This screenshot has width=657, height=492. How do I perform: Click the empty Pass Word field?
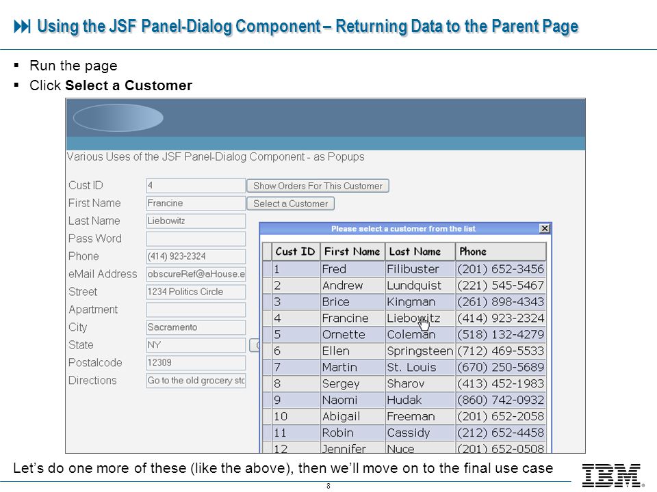[196, 238]
